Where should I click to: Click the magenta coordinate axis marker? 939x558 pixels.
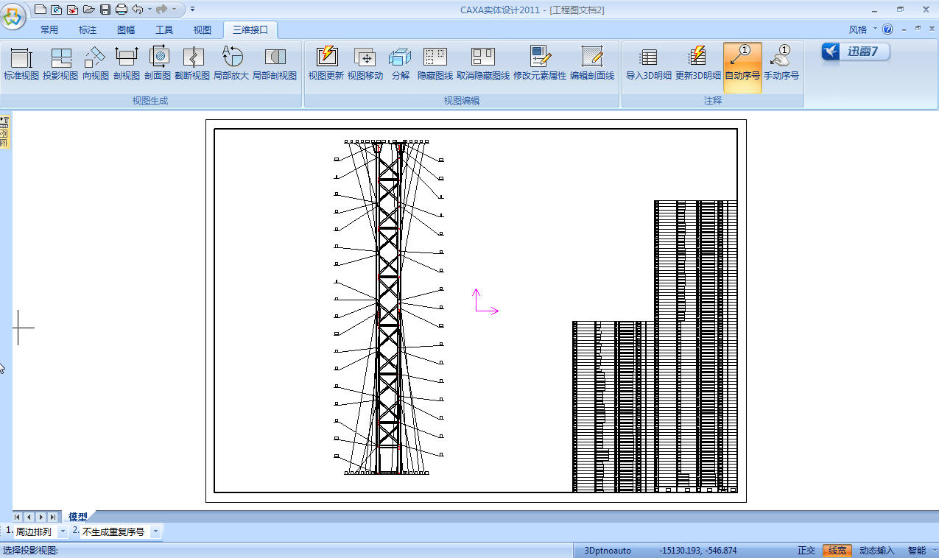[x=485, y=302]
